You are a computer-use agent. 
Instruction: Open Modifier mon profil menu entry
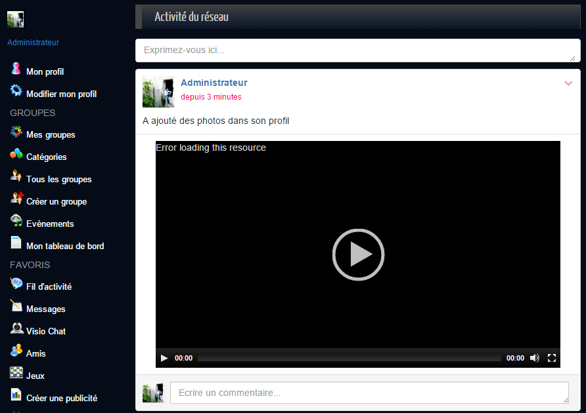61,94
